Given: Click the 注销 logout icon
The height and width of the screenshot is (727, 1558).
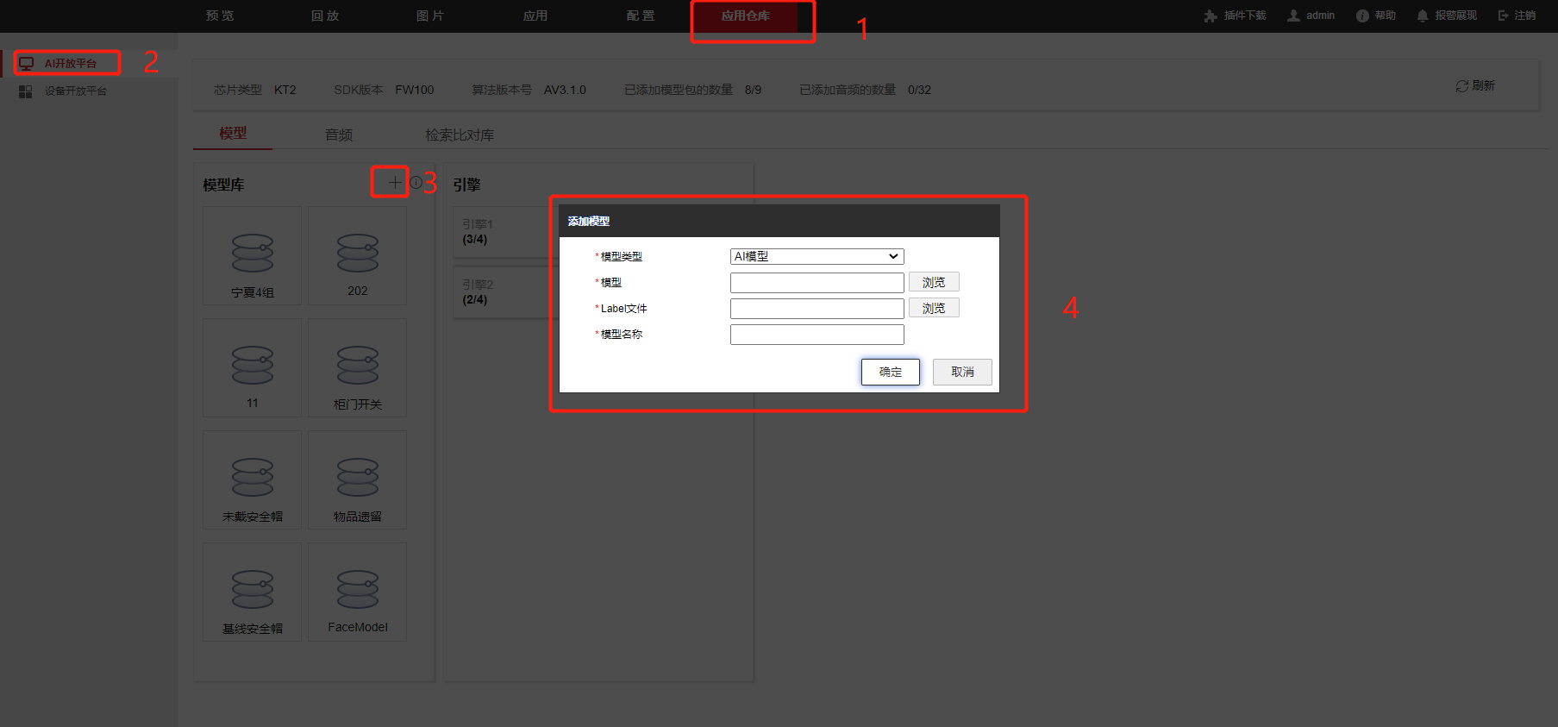Looking at the screenshot, I should tap(1504, 16).
